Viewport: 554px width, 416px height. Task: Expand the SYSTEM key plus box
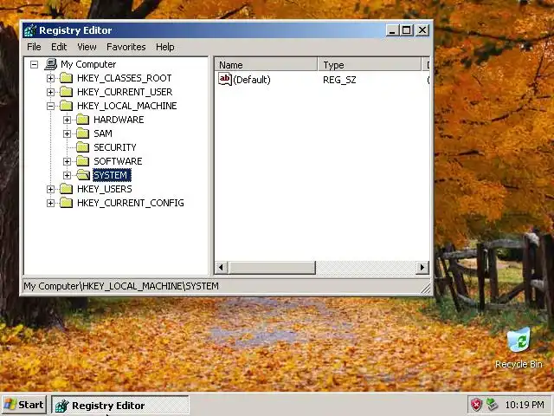68,175
